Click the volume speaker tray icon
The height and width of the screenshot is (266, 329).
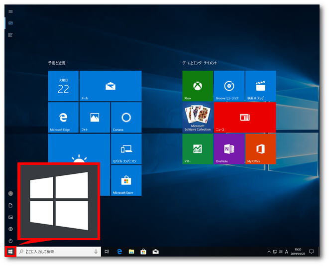(x=281, y=252)
